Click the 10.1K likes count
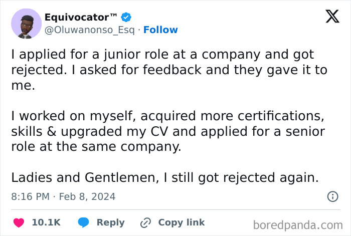 pos(46,222)
